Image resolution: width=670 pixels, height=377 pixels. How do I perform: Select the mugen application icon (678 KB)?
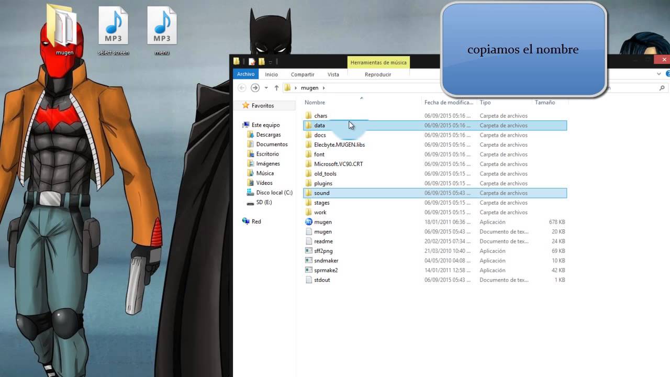309,222
